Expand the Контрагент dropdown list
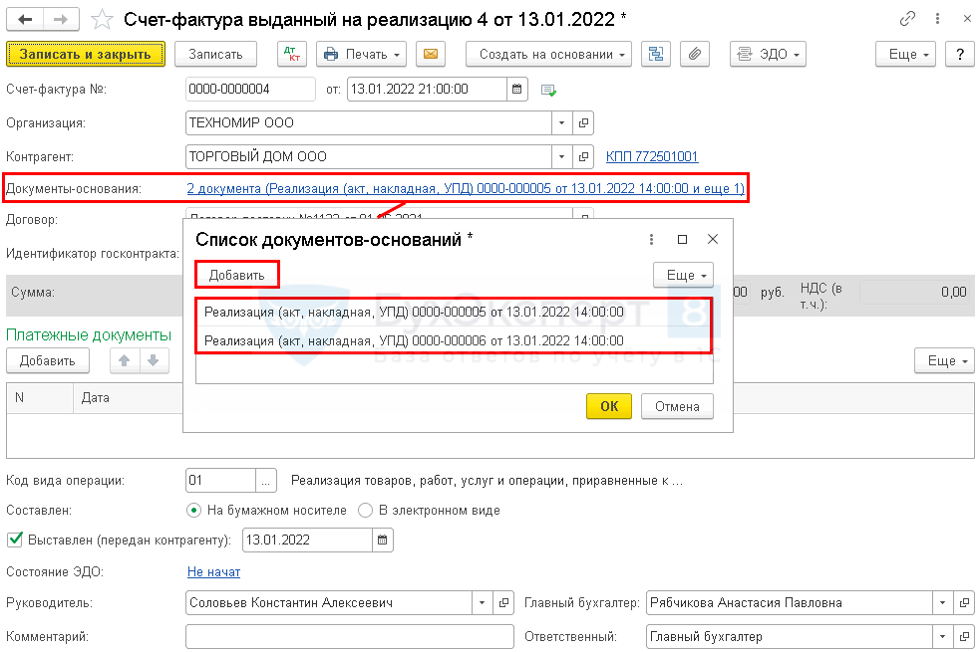This screenshot has height=652, width=979. click(562, 156)
